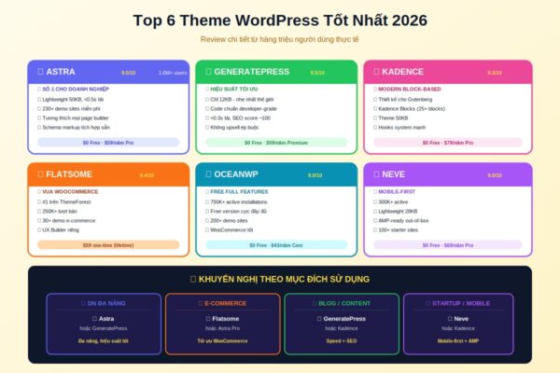Click 'Thiết kế cho Gutenberg' line

403,99
